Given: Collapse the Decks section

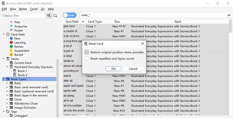Looking at the screenshot, I should coord(4,59).
